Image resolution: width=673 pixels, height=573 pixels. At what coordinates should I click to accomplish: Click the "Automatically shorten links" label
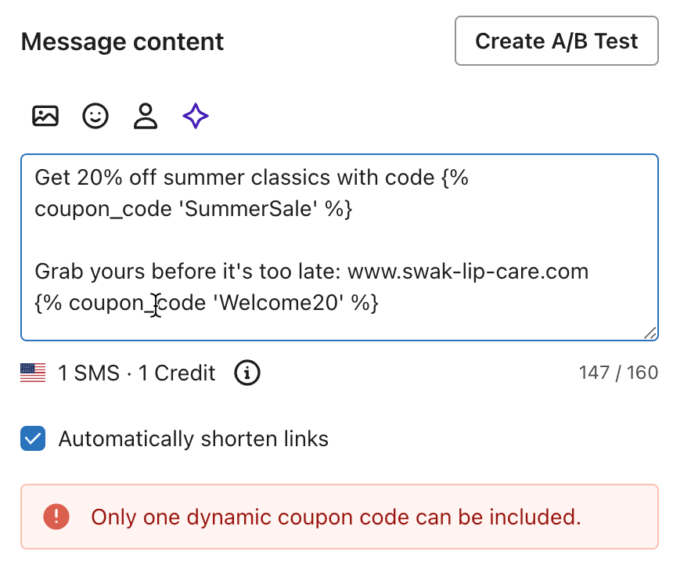193,439
